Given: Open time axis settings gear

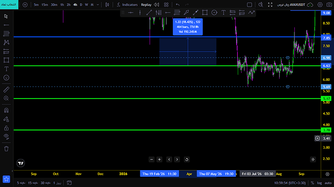Looking at the screenshot, I should [327, 174].
